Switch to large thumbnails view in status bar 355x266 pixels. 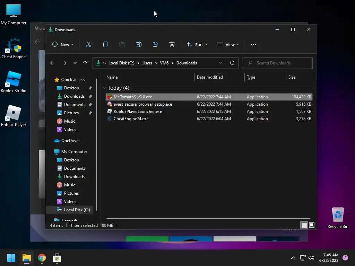(312, 225)
